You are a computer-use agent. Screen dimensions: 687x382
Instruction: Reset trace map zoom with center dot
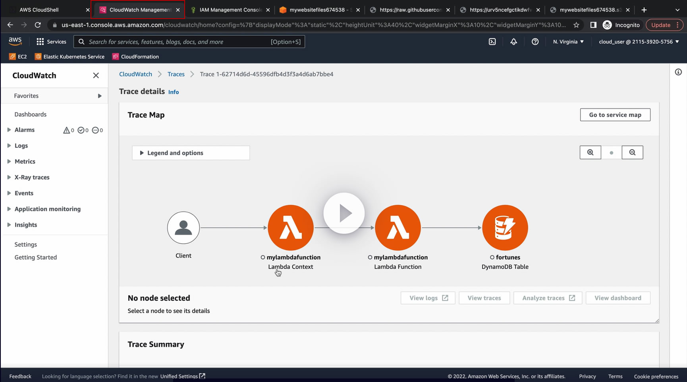[x=612, y=153]
